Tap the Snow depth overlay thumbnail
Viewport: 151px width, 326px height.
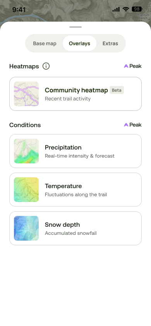coord(26,228)
